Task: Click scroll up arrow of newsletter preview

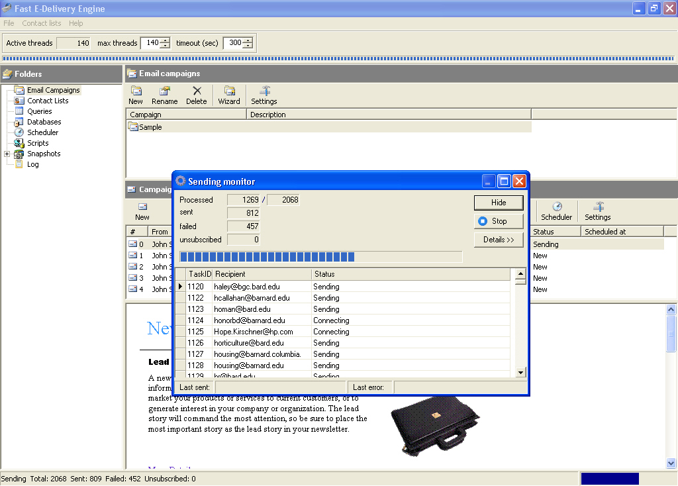Action: (x=671, y=309)
